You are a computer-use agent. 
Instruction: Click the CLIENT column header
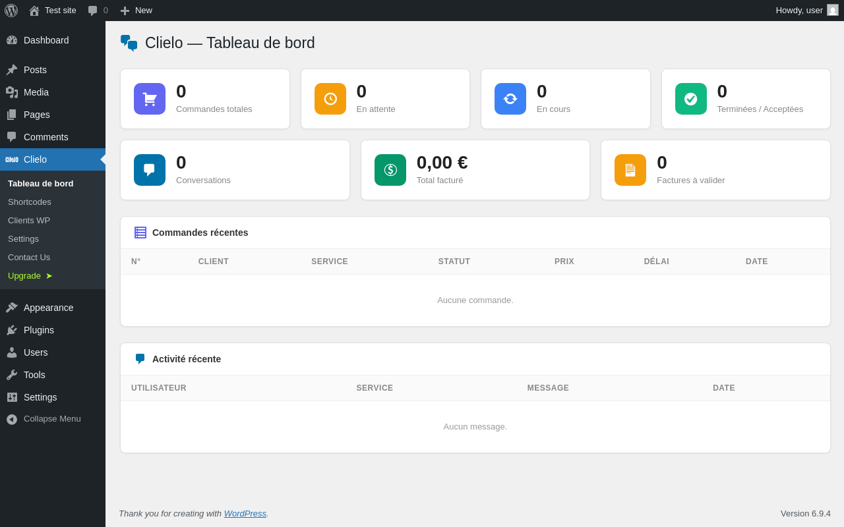(214, 262)
